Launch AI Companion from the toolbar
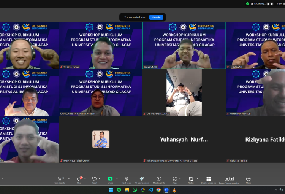Viewport: 285px width, 194px height. (141, 180)
